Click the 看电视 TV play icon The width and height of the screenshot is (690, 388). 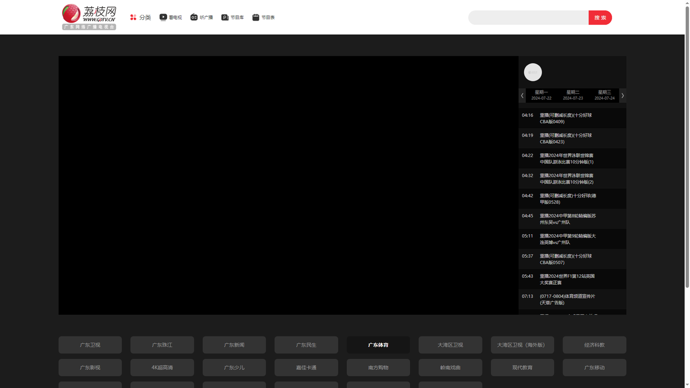coord(163,17)
